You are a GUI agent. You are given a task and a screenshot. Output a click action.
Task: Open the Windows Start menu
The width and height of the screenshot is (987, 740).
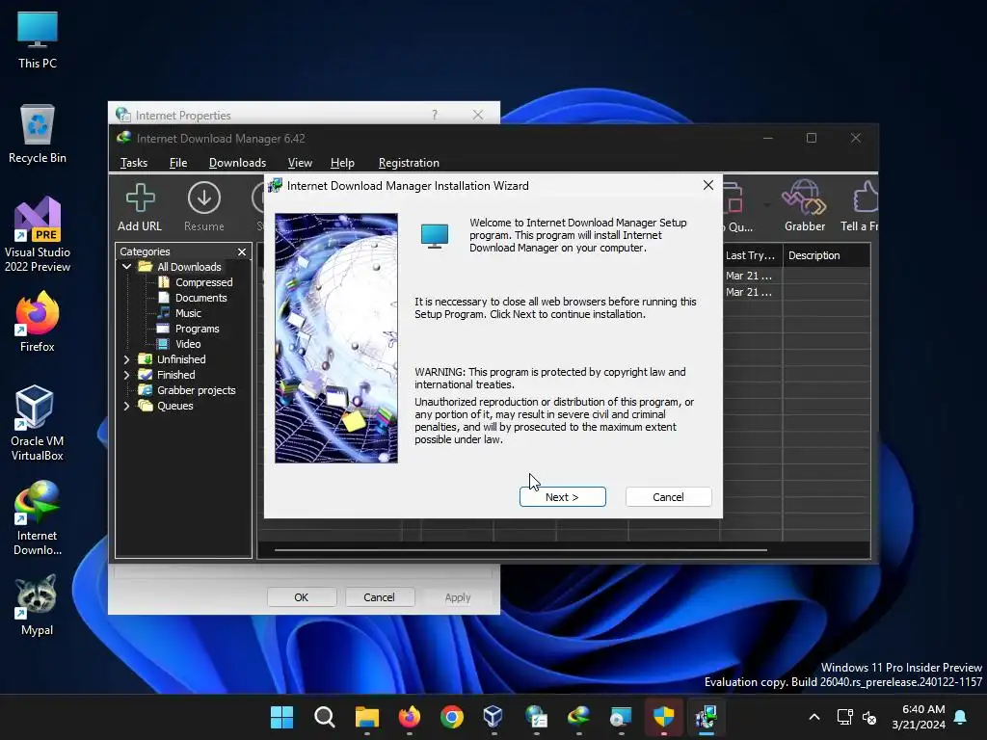coord(281,717)
